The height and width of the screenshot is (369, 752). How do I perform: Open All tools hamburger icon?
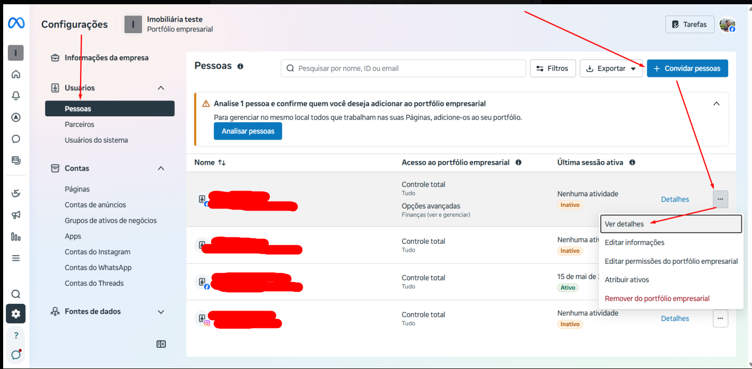point(16,258)
